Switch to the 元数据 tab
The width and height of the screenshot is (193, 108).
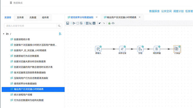tap(33, 18)
